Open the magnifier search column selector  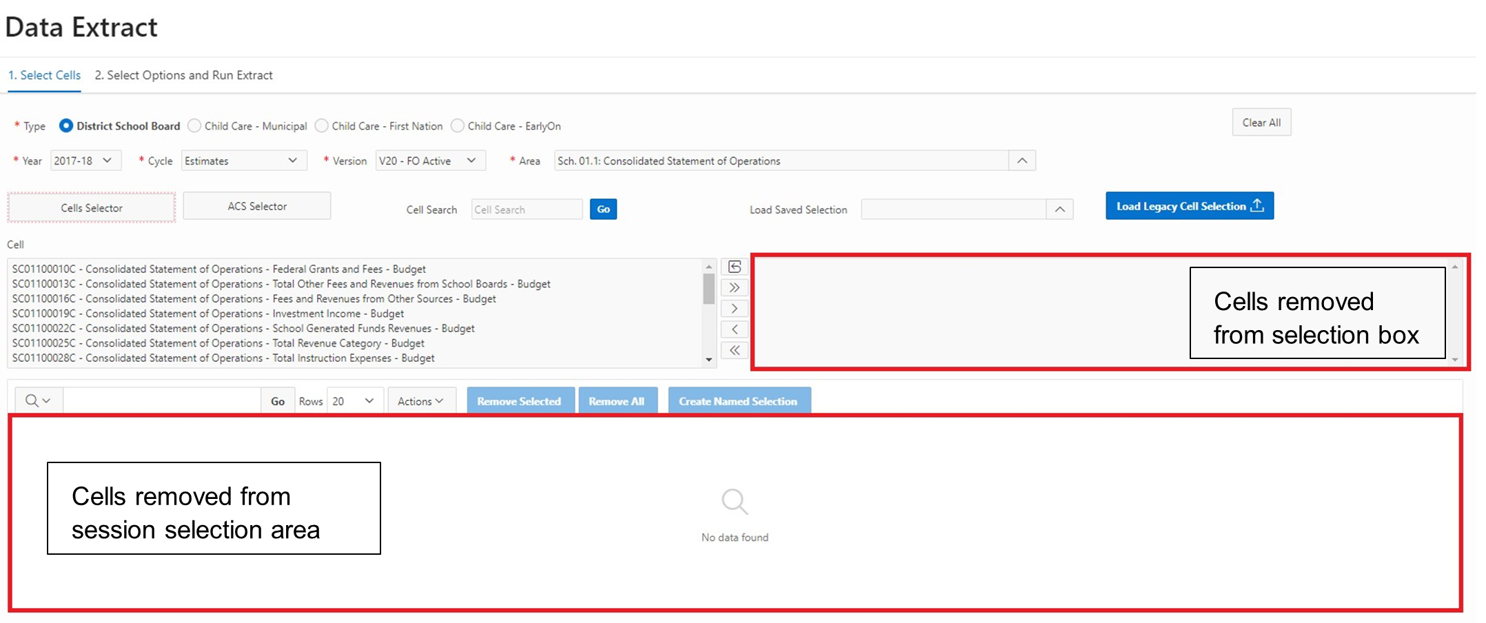click(38, 401)
